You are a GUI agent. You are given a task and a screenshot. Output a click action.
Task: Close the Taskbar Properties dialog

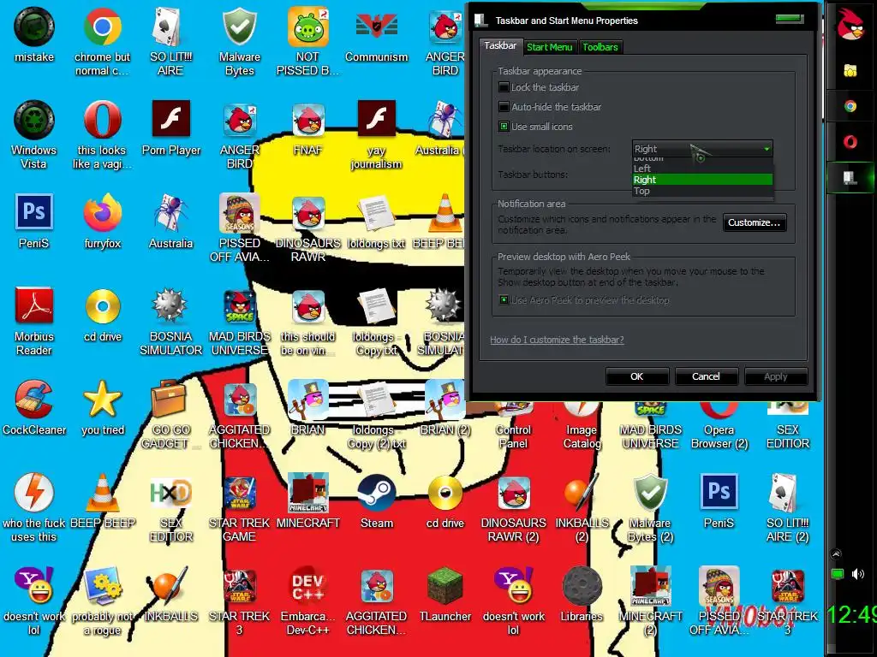coord(789,19)
